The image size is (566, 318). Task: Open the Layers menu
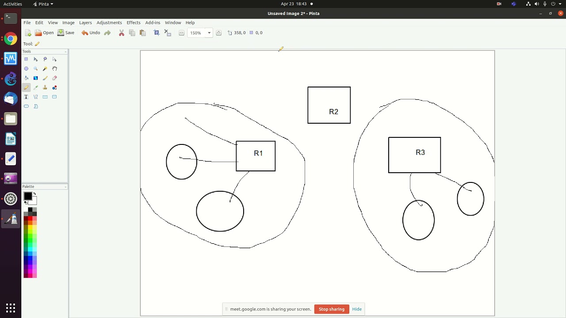(x=85, y=23)
